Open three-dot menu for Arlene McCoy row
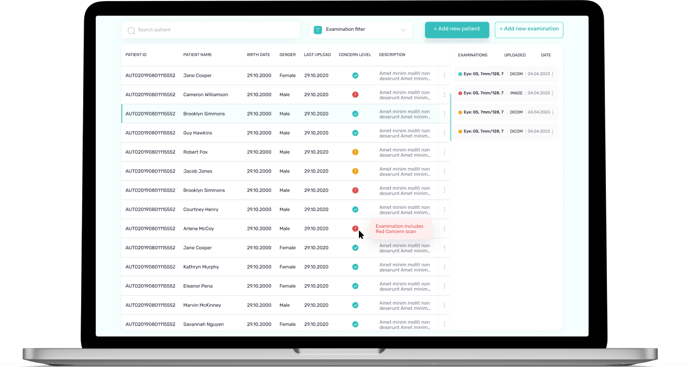688x372 pixels. click(444, 229)
